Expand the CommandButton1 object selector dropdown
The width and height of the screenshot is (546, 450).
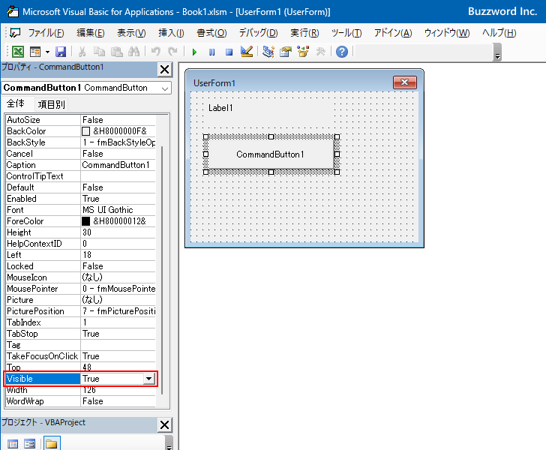165,88
